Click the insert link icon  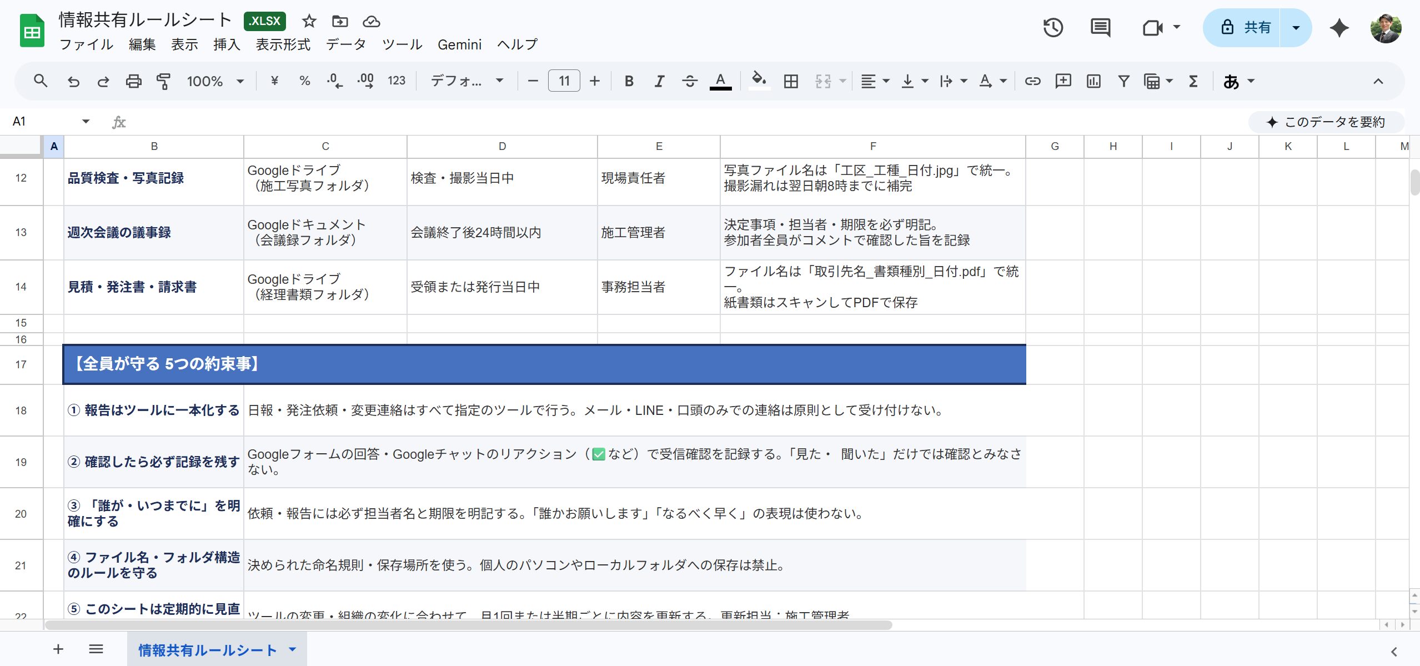click(1032, 81)
